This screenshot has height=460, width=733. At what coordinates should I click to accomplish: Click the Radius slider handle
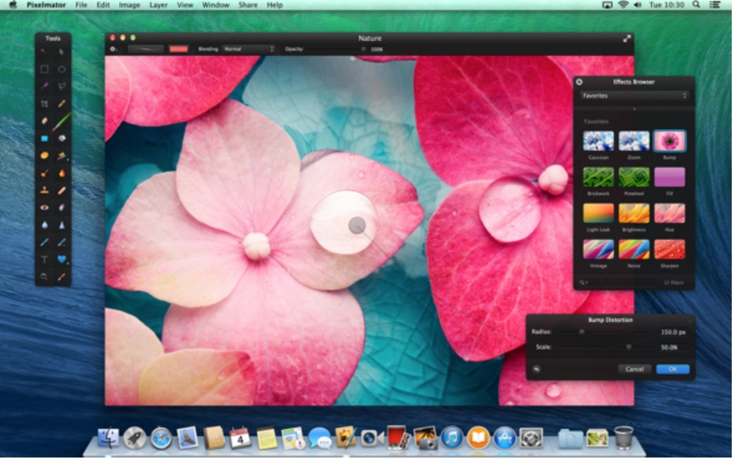tap(581, 332)
